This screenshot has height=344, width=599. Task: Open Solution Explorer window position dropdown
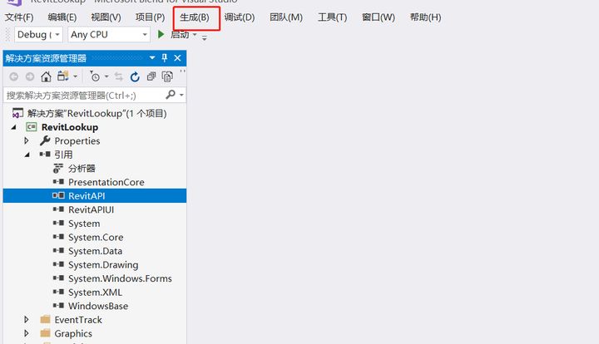152,58
